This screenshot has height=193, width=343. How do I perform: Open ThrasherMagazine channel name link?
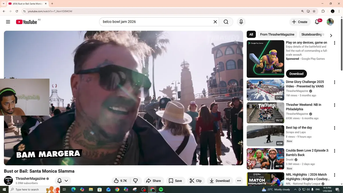[x=30, y=179]
